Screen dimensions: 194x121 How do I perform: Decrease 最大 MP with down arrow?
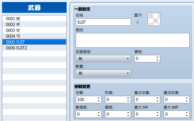pyautogui.click(x=187, y=116)
